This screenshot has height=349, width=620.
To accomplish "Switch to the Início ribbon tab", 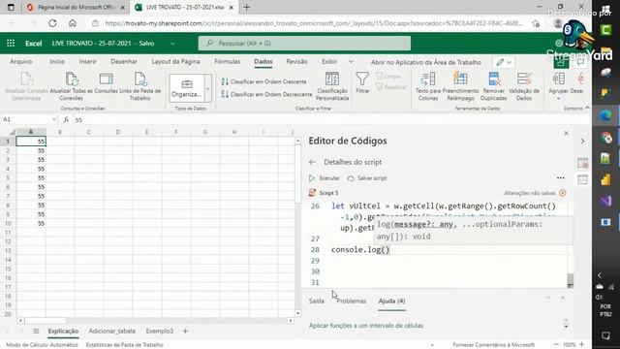I will (x=57, y=62).
